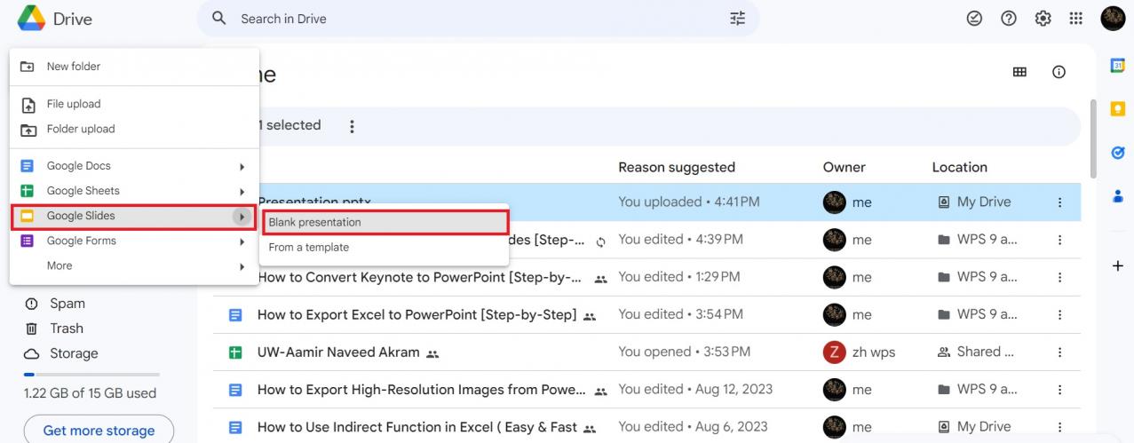Click 1.22 GB of 15 GB used text
This screenshot has height=443, width=1134.
90,393
